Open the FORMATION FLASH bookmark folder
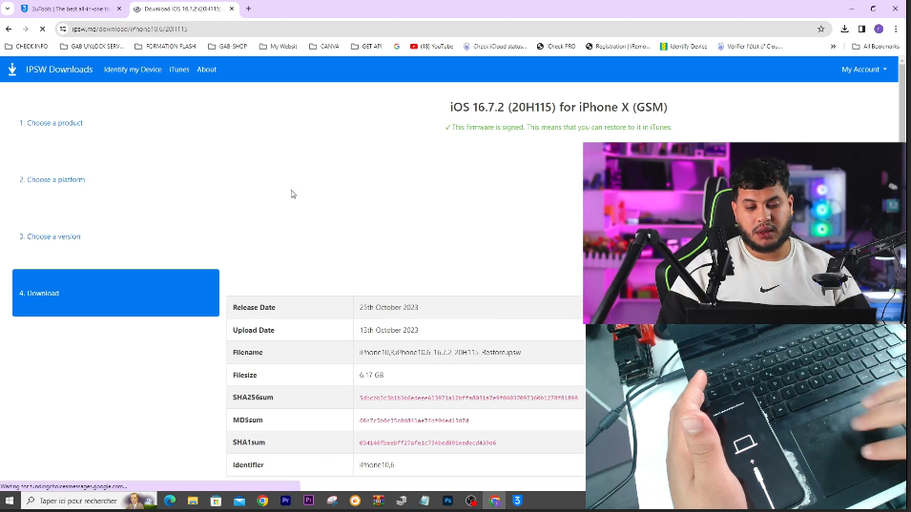The height and width of the screenshot is (512, 911). point(165,46)
